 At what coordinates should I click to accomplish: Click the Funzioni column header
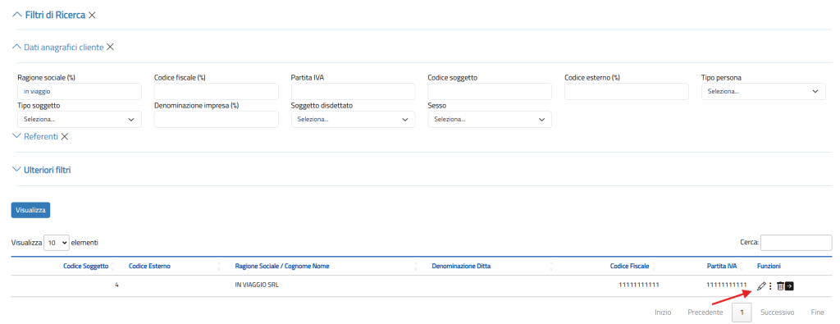point(769,266)
